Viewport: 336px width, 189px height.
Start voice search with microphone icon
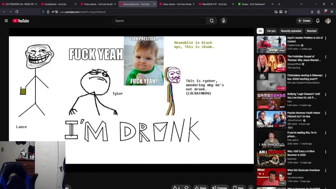coord(224,21)
